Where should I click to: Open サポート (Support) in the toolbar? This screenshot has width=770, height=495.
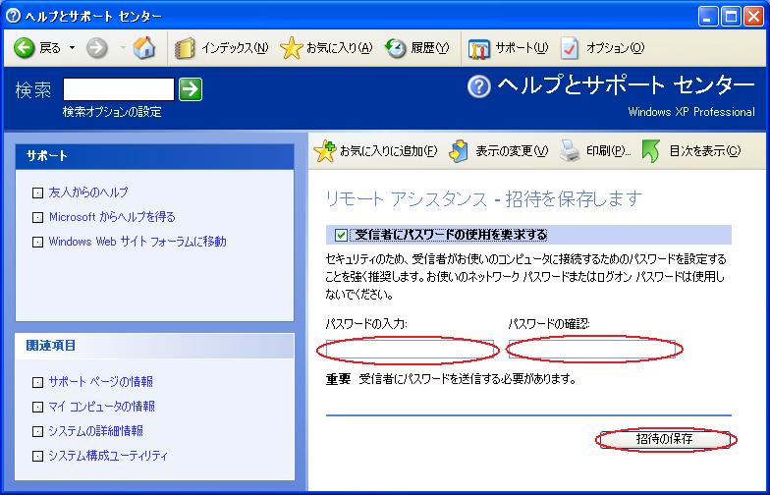click(x=479, y=48)
